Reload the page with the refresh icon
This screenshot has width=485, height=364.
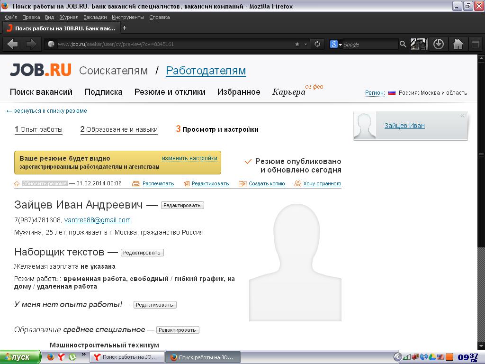[317, 44]
